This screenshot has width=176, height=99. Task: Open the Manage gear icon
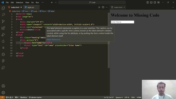(3, 92)
